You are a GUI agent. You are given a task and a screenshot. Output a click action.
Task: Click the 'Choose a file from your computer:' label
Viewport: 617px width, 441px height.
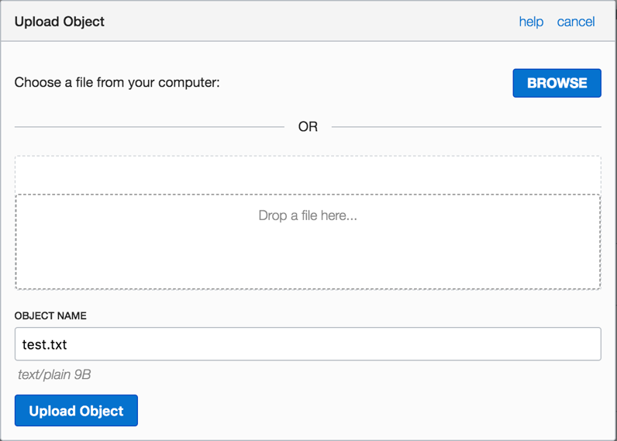click(x=117, y=82)
